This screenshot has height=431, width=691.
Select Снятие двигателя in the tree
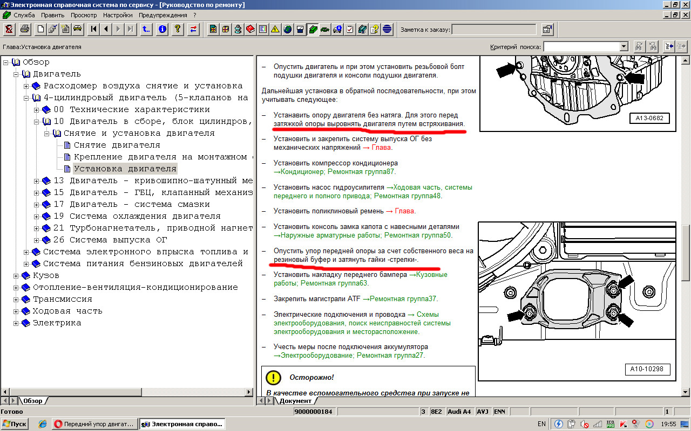(117, 145)
